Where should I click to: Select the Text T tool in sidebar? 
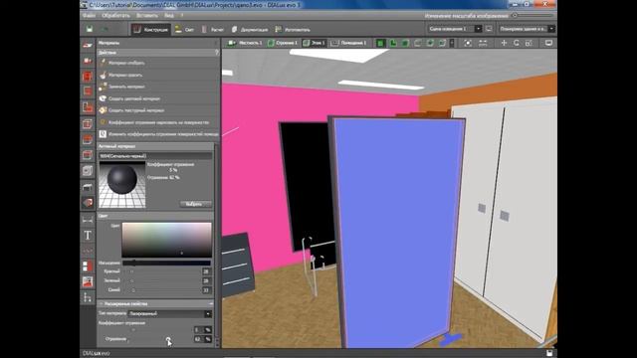(x=88, y=236)
